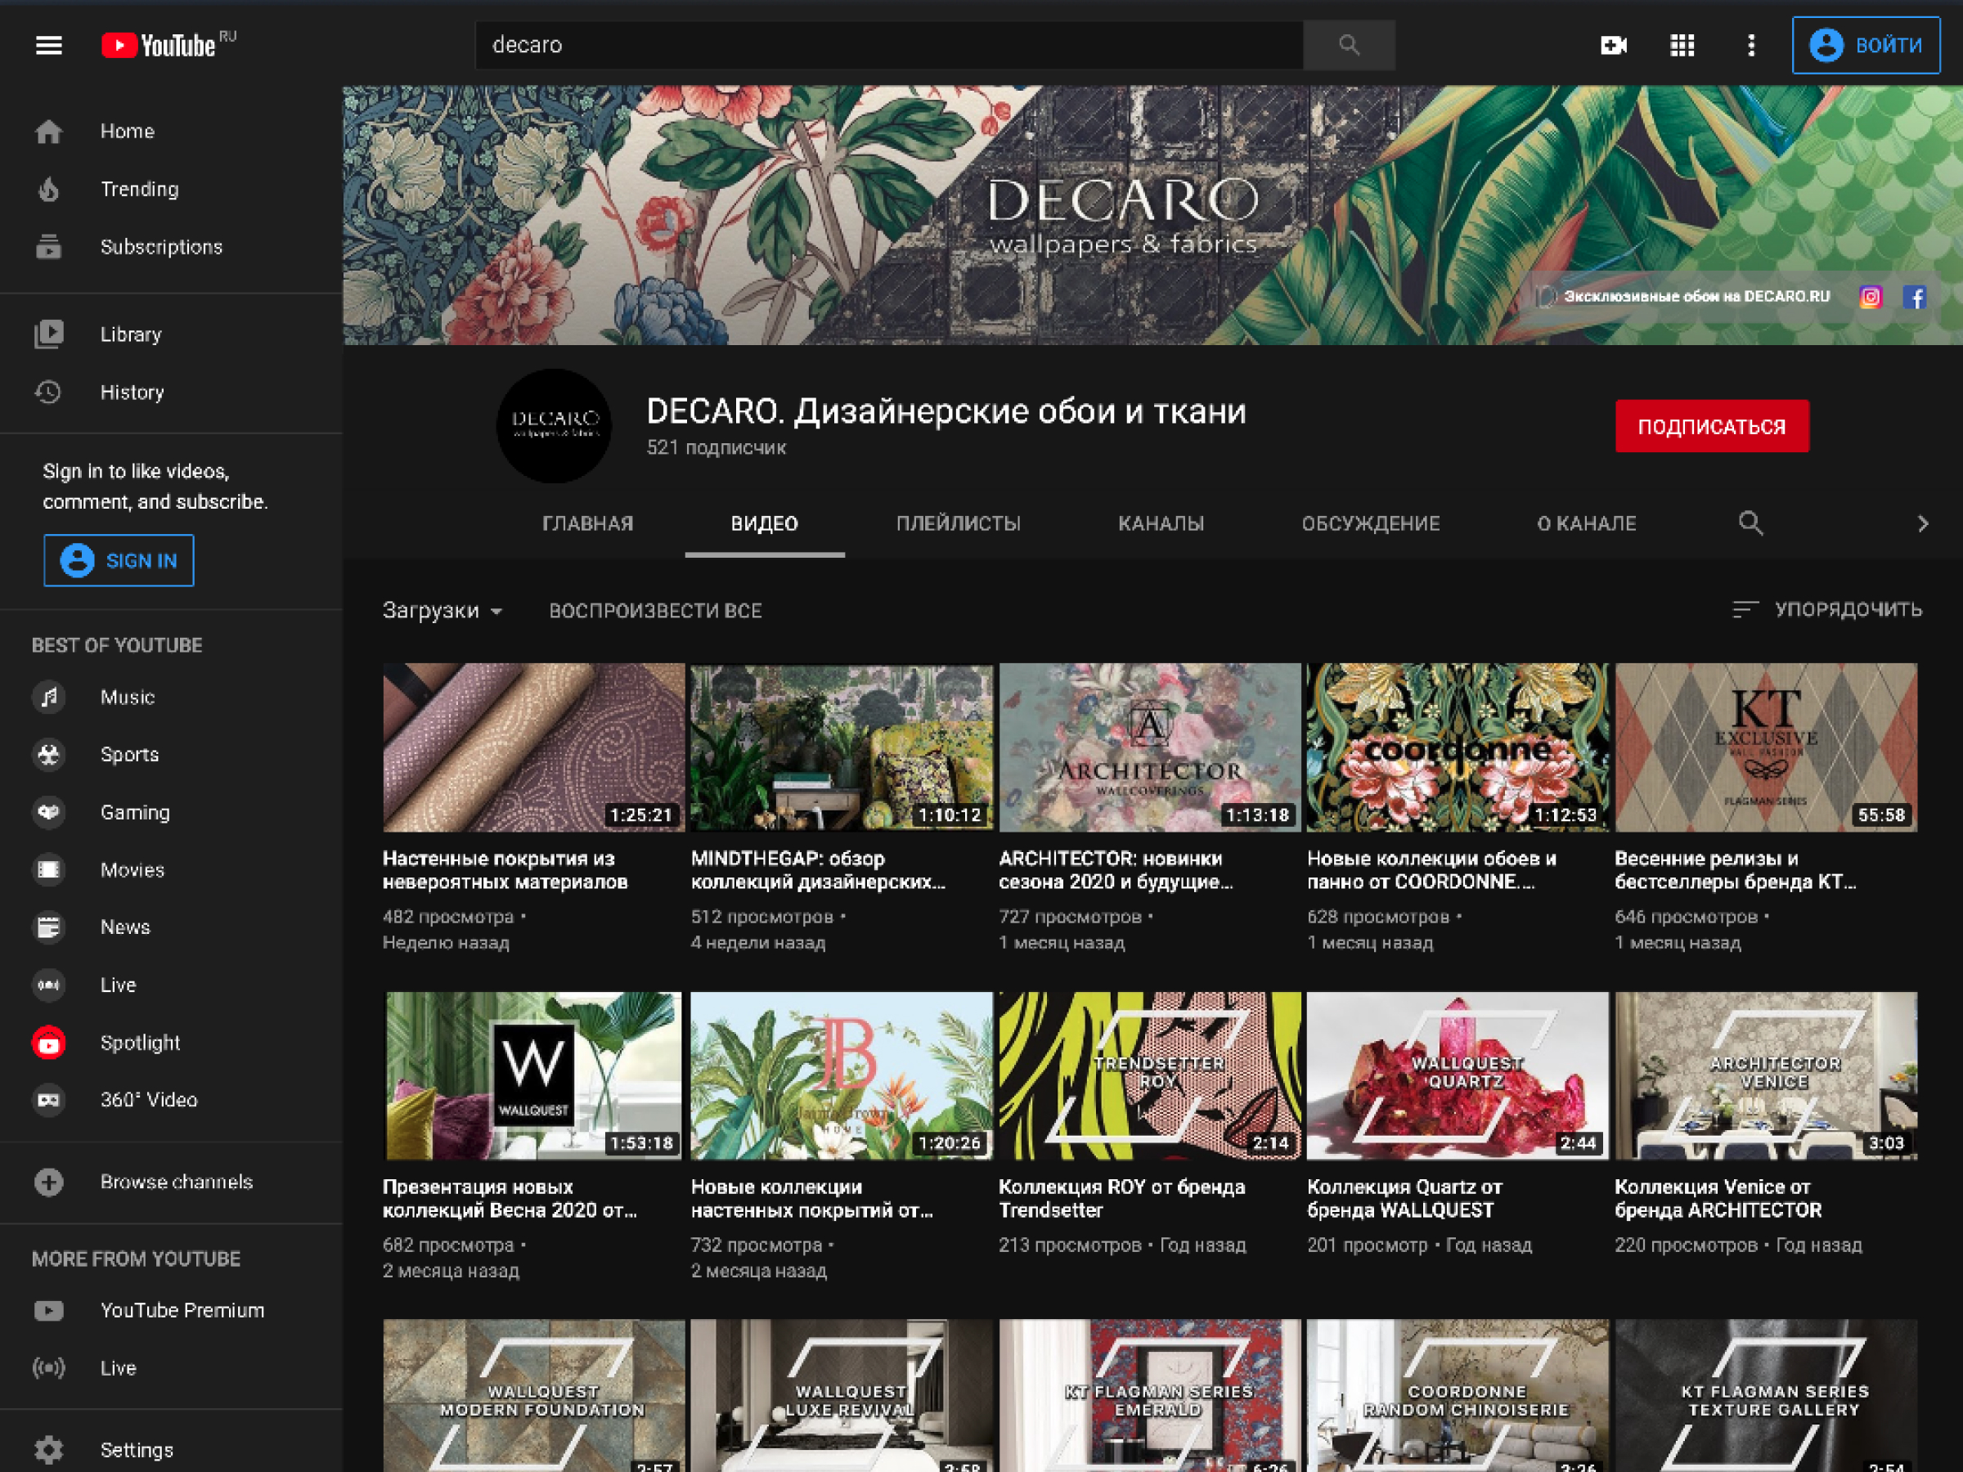Click Воспроизвести все
Image resolution: width=1963 pixels, height=1472 pixels.
click(655, 610)
